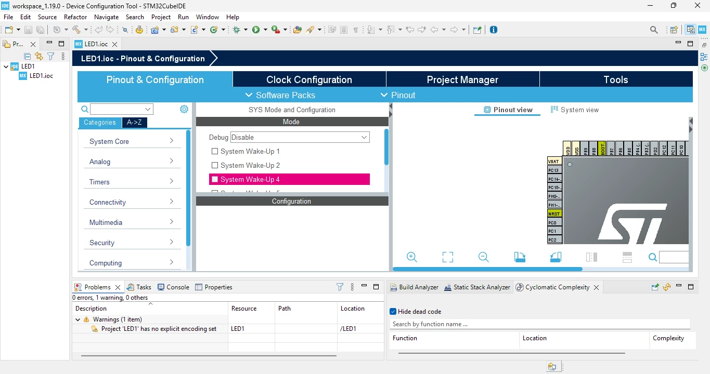Image resolution: width=710 pixels, height=374 pixels.
Task: Expand the Computing category
Action: 132,263
